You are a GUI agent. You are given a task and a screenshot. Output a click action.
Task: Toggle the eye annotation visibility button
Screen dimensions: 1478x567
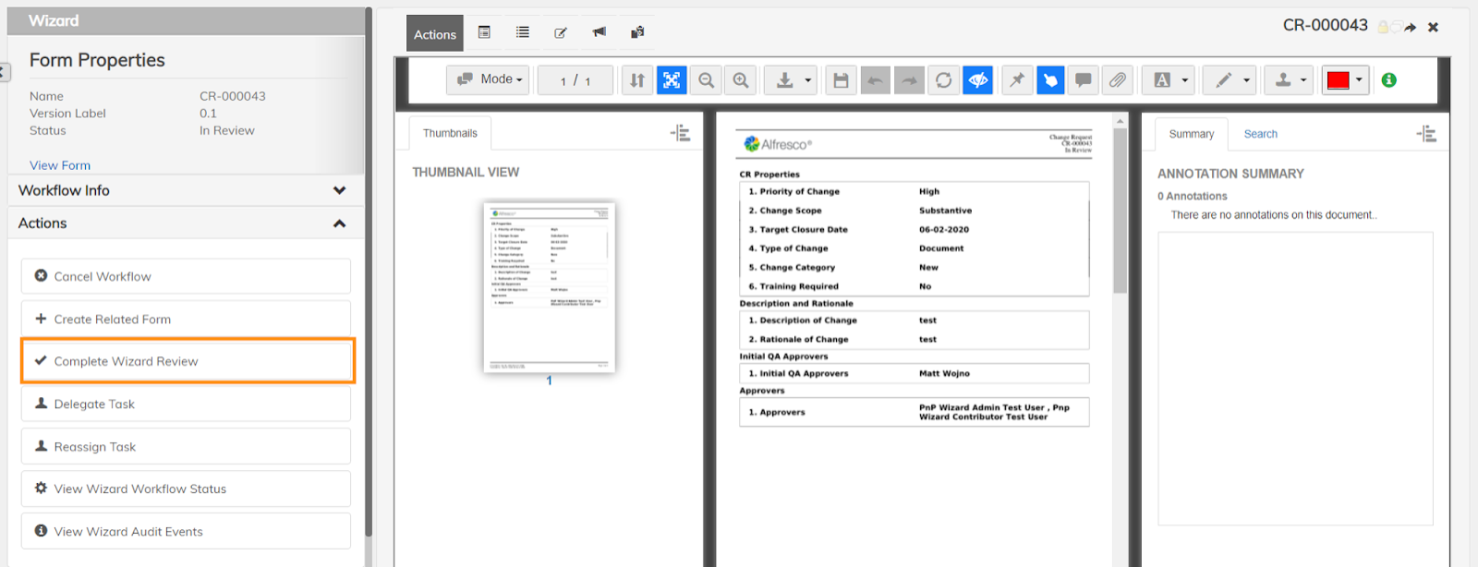(978, 80)
